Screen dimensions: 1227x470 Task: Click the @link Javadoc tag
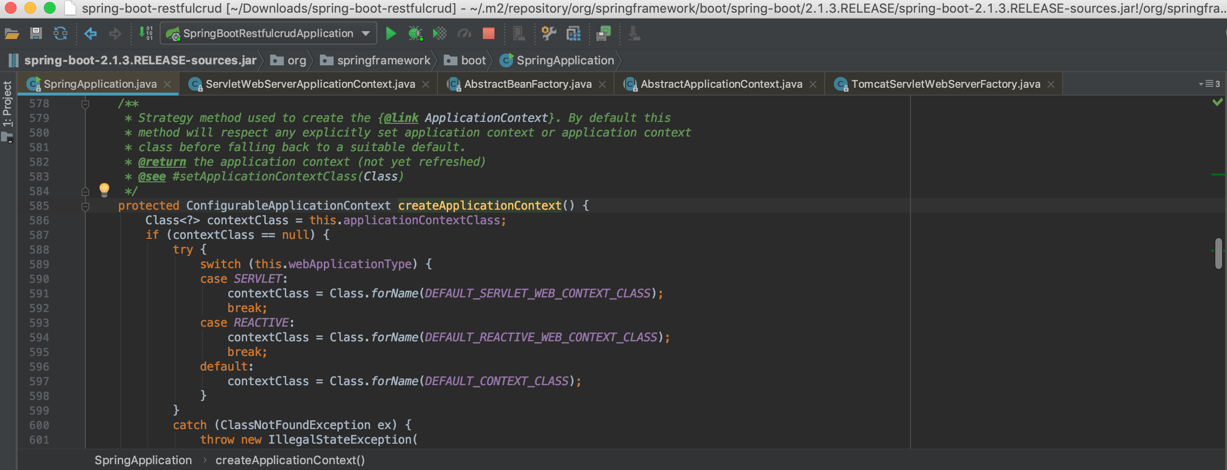401,118
